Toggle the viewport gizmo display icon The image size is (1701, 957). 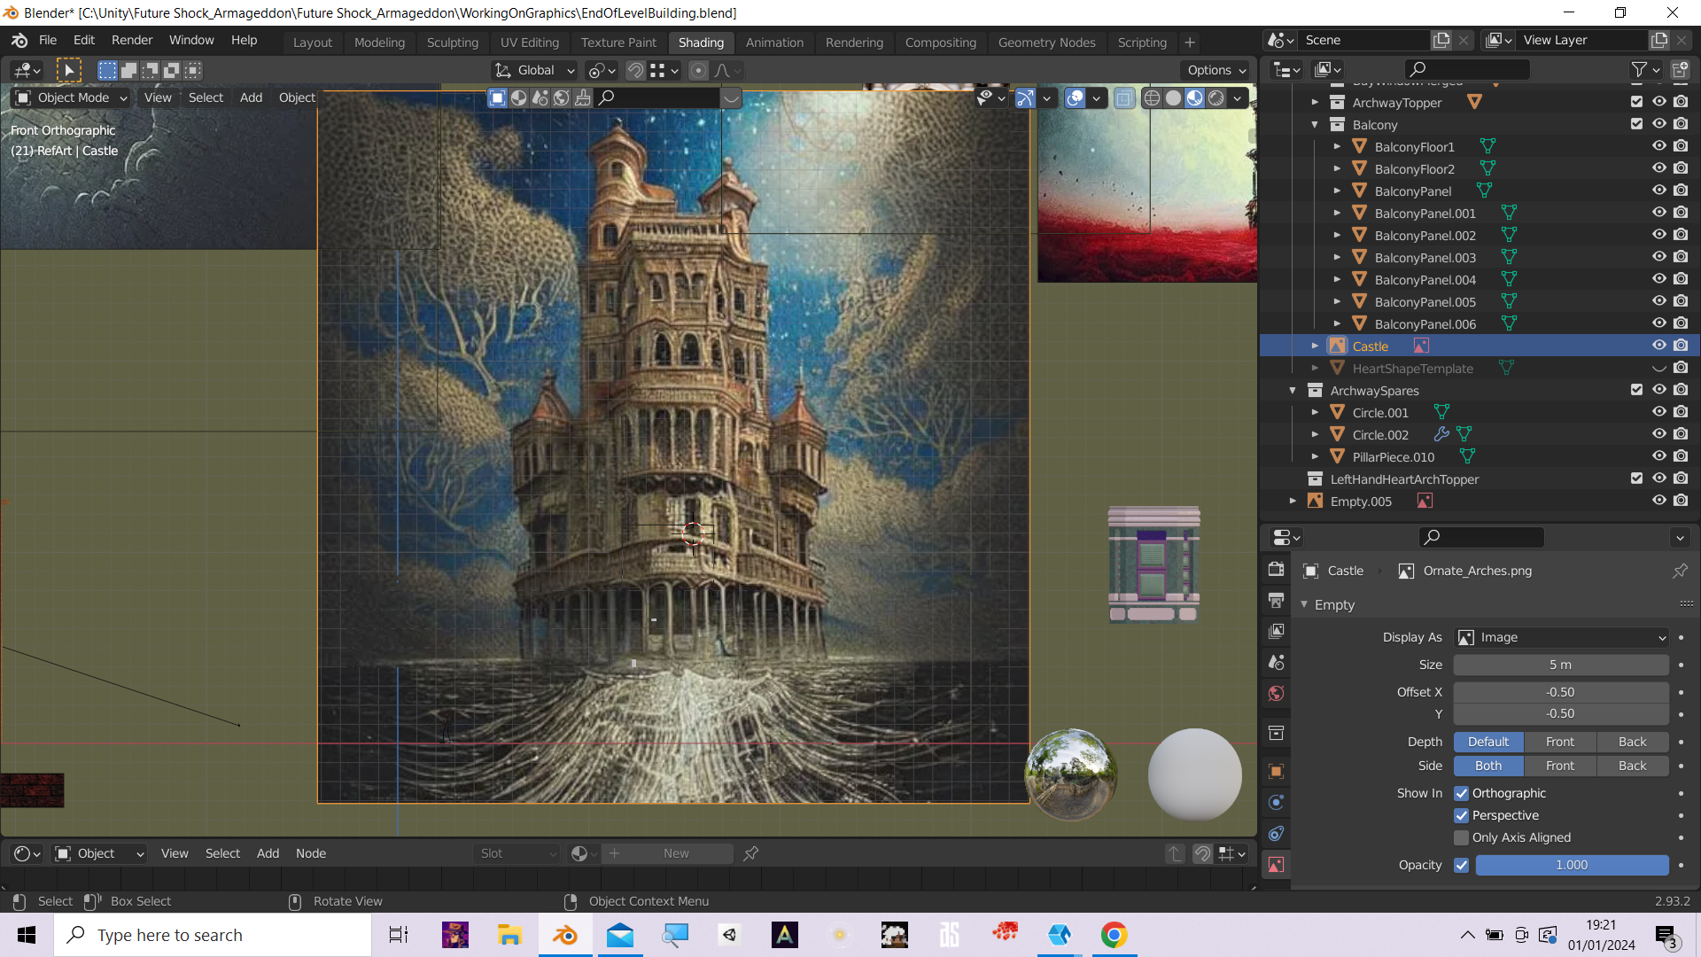click(x=1025, y=97)
